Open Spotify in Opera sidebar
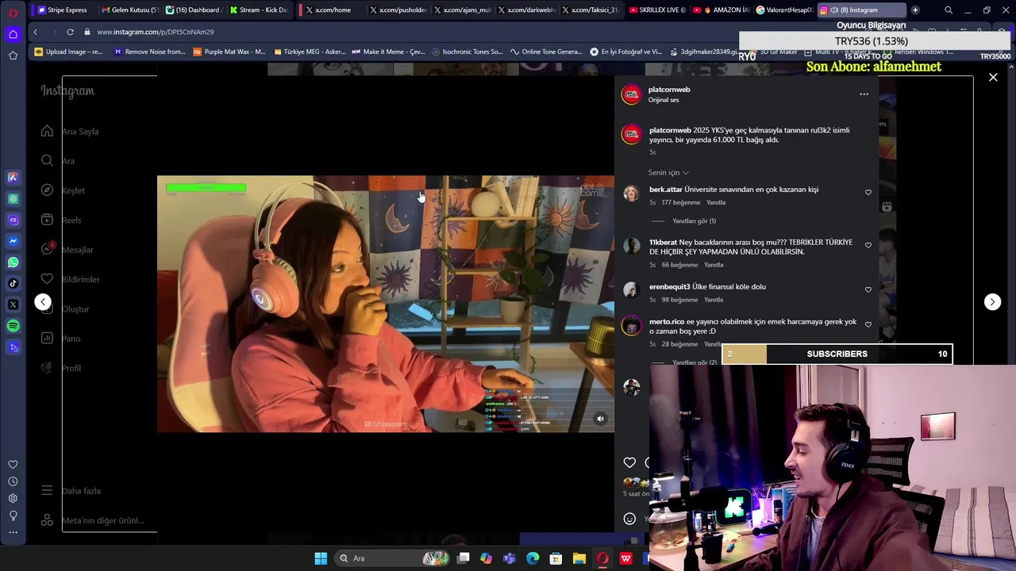 click(13, 326)
